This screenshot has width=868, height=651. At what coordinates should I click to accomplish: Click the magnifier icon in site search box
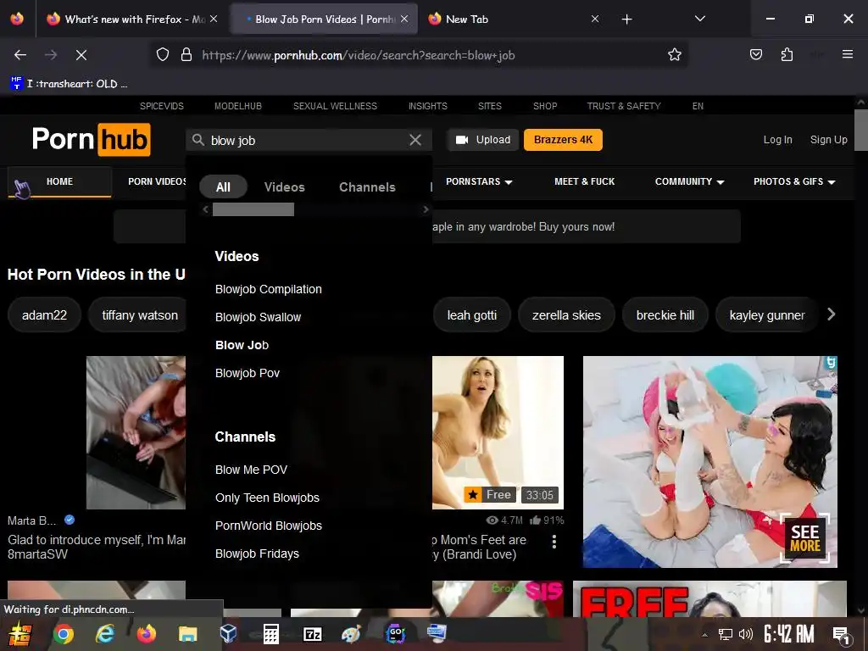click(198, 140)
